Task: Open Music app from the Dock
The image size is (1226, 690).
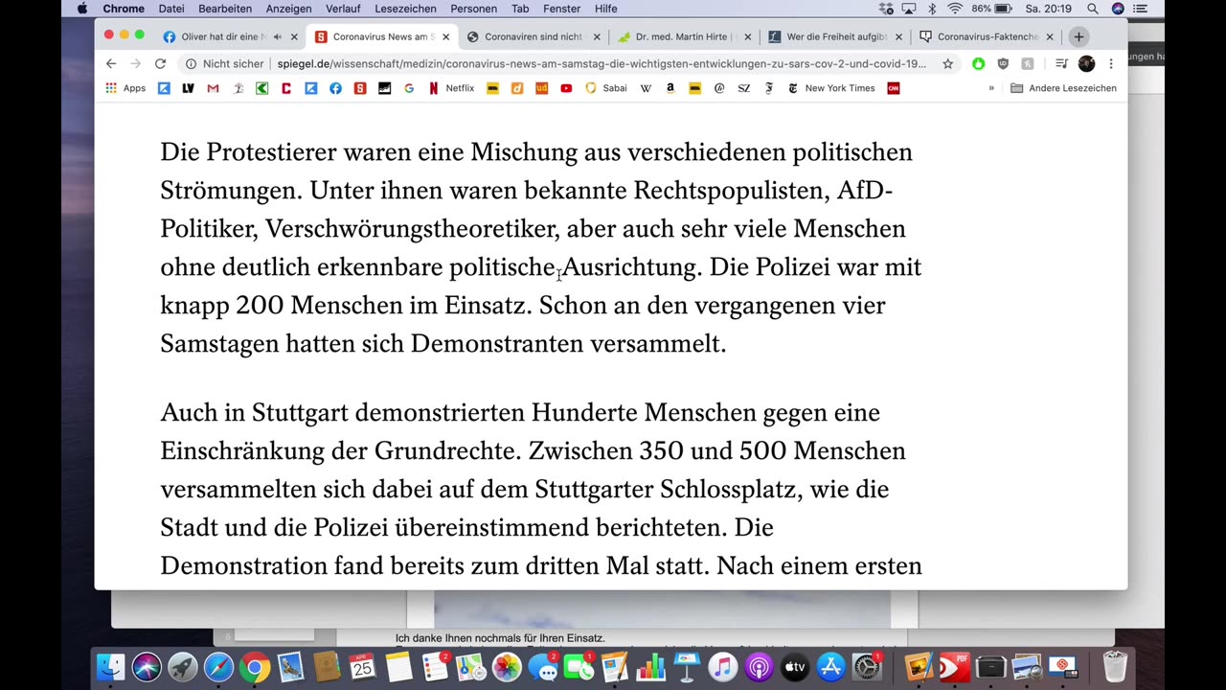Action: [723, 667]
